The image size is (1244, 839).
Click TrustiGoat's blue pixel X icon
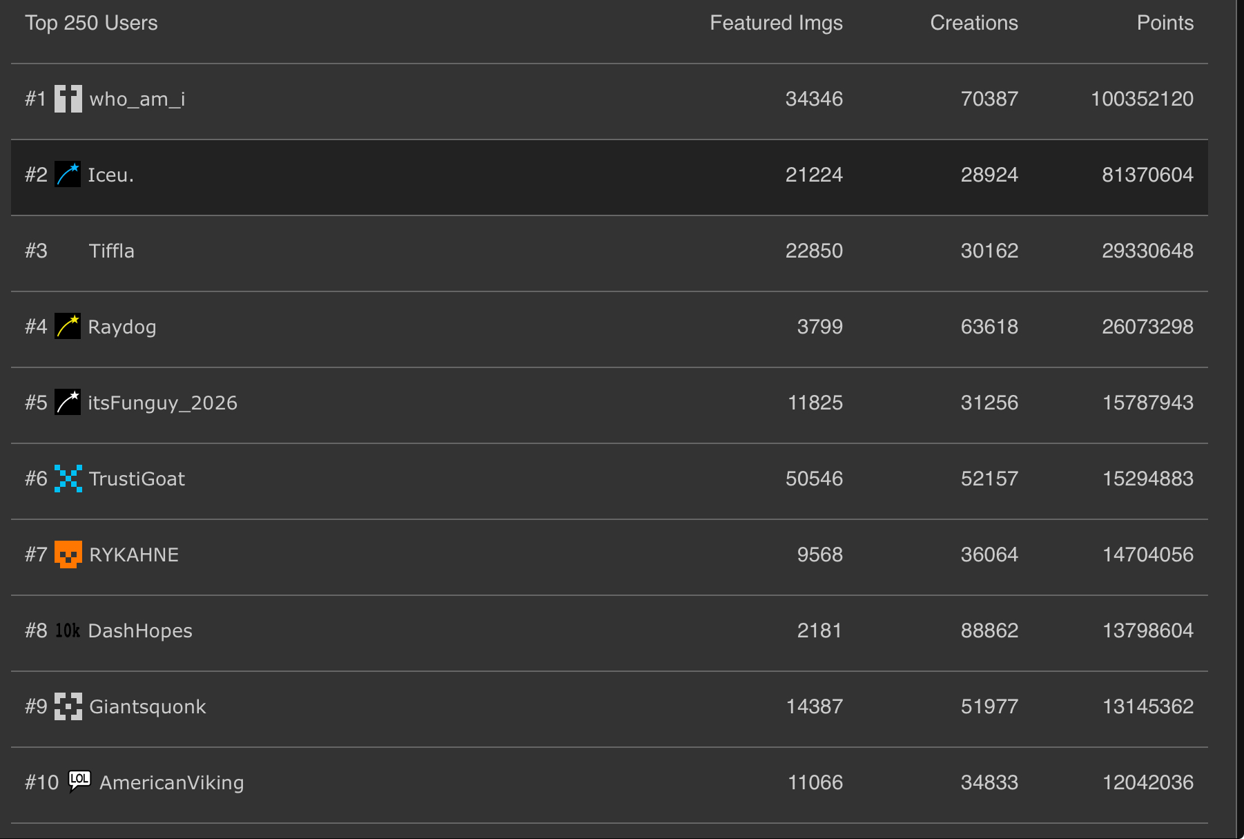click(x=68, y=479)
